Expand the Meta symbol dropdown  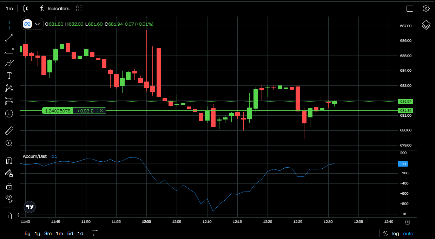pos(37,24)
